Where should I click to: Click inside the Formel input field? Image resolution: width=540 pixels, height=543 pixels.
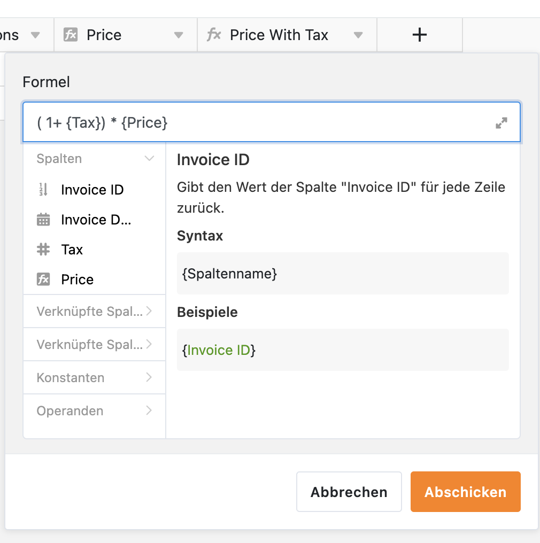(263, 122)
